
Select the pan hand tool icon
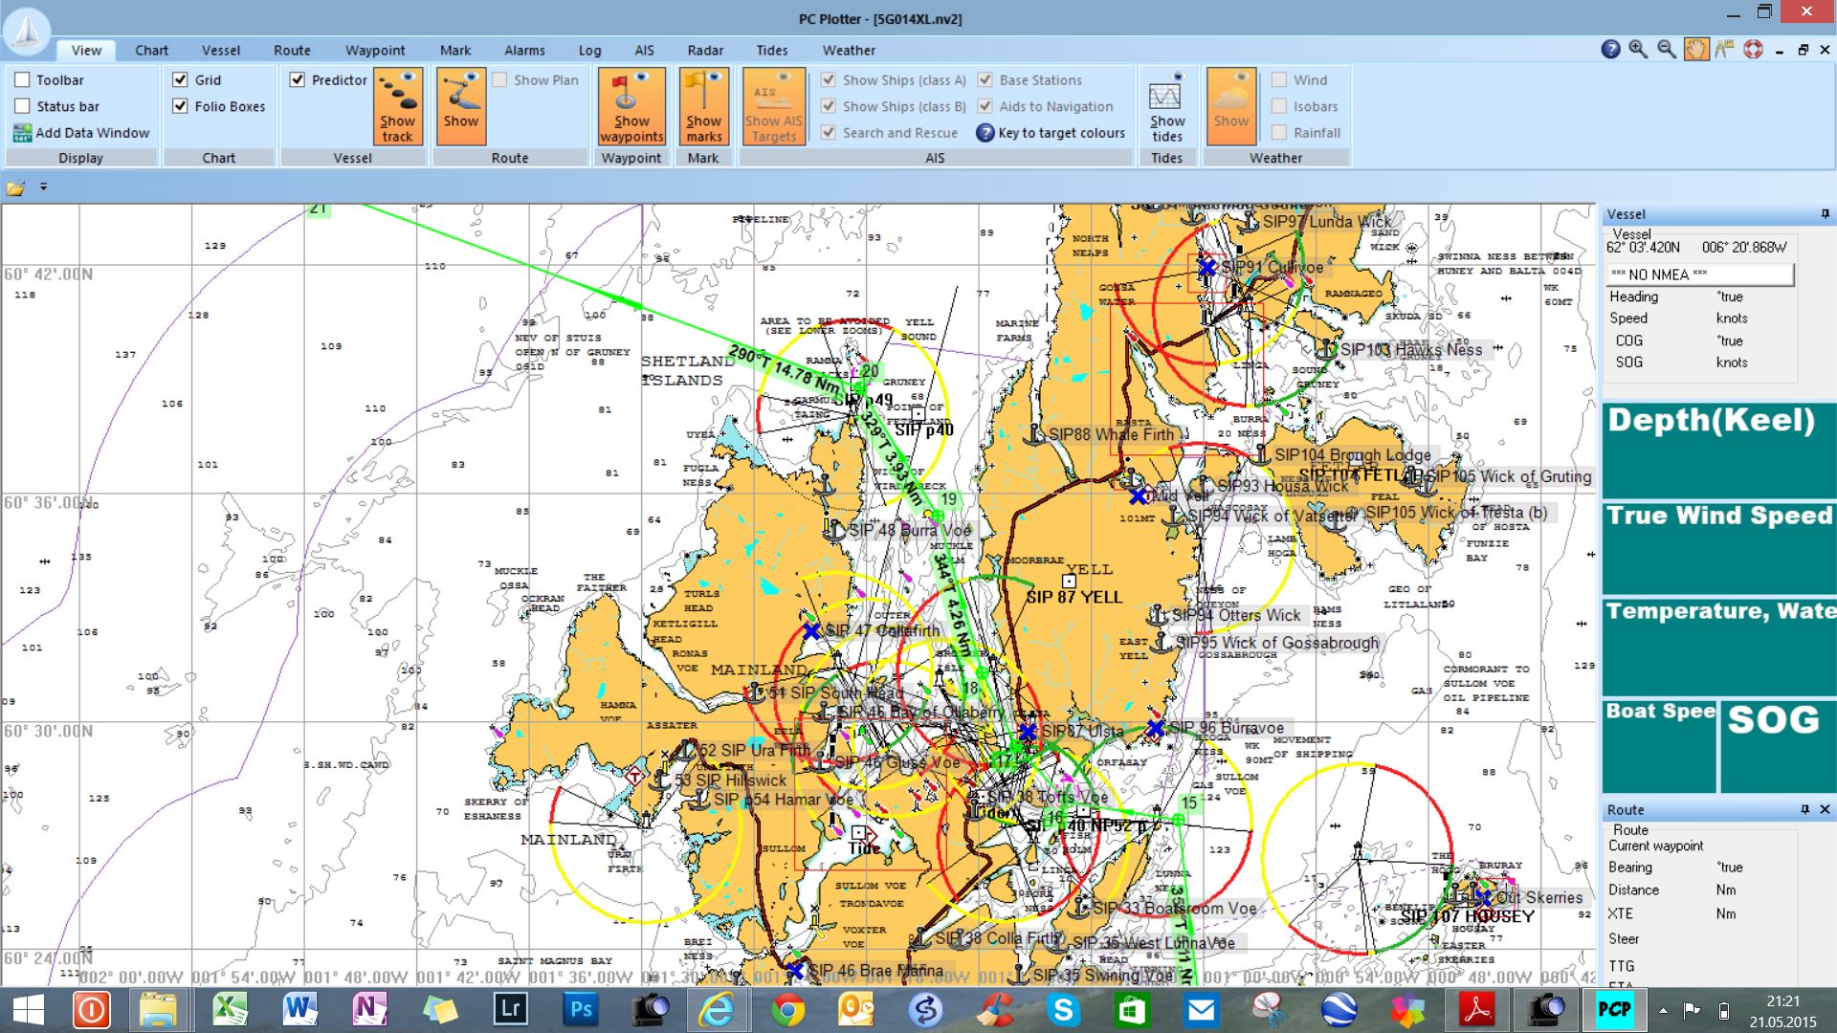click(1695, 50)
